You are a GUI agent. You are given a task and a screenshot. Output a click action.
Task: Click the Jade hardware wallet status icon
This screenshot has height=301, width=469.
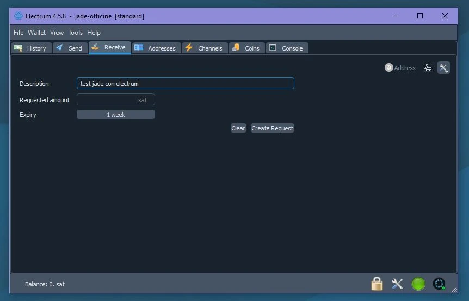[x=439, y=284]
